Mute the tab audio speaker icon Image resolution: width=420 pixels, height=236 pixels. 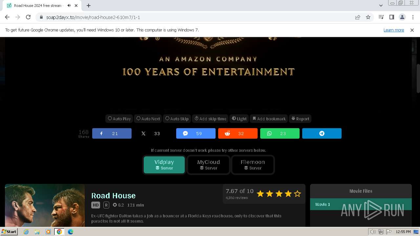[x=69, y=6]
